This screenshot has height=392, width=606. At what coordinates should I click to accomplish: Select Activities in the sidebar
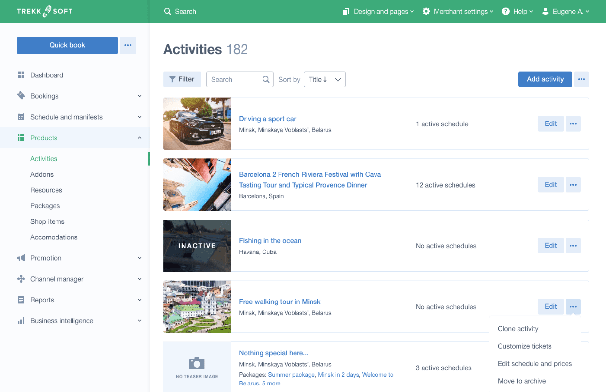point(44,159)
